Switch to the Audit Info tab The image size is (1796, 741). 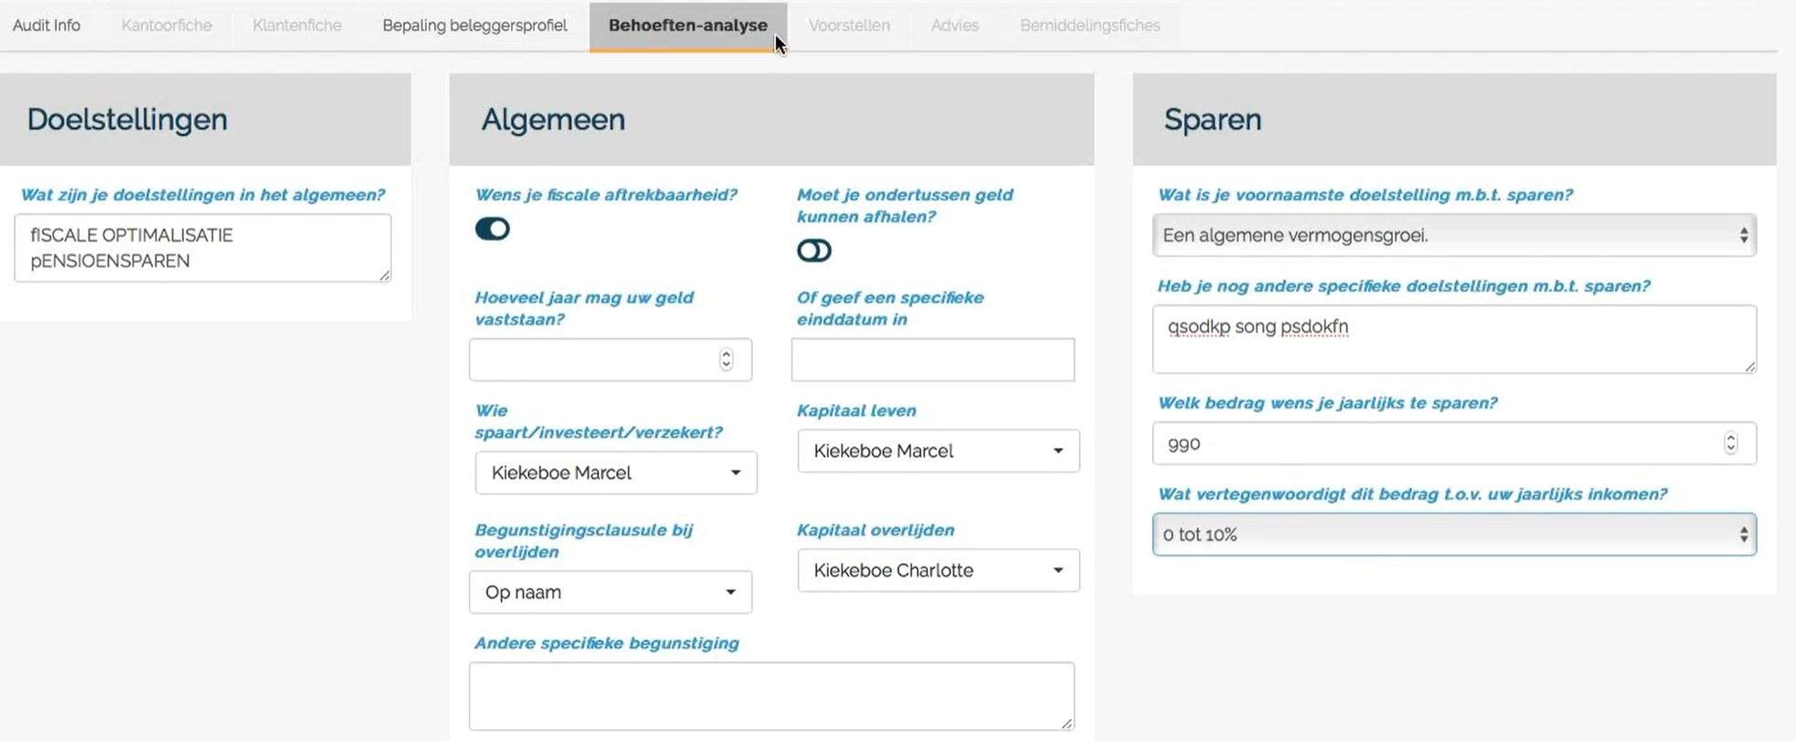click(x=47, y=26)
